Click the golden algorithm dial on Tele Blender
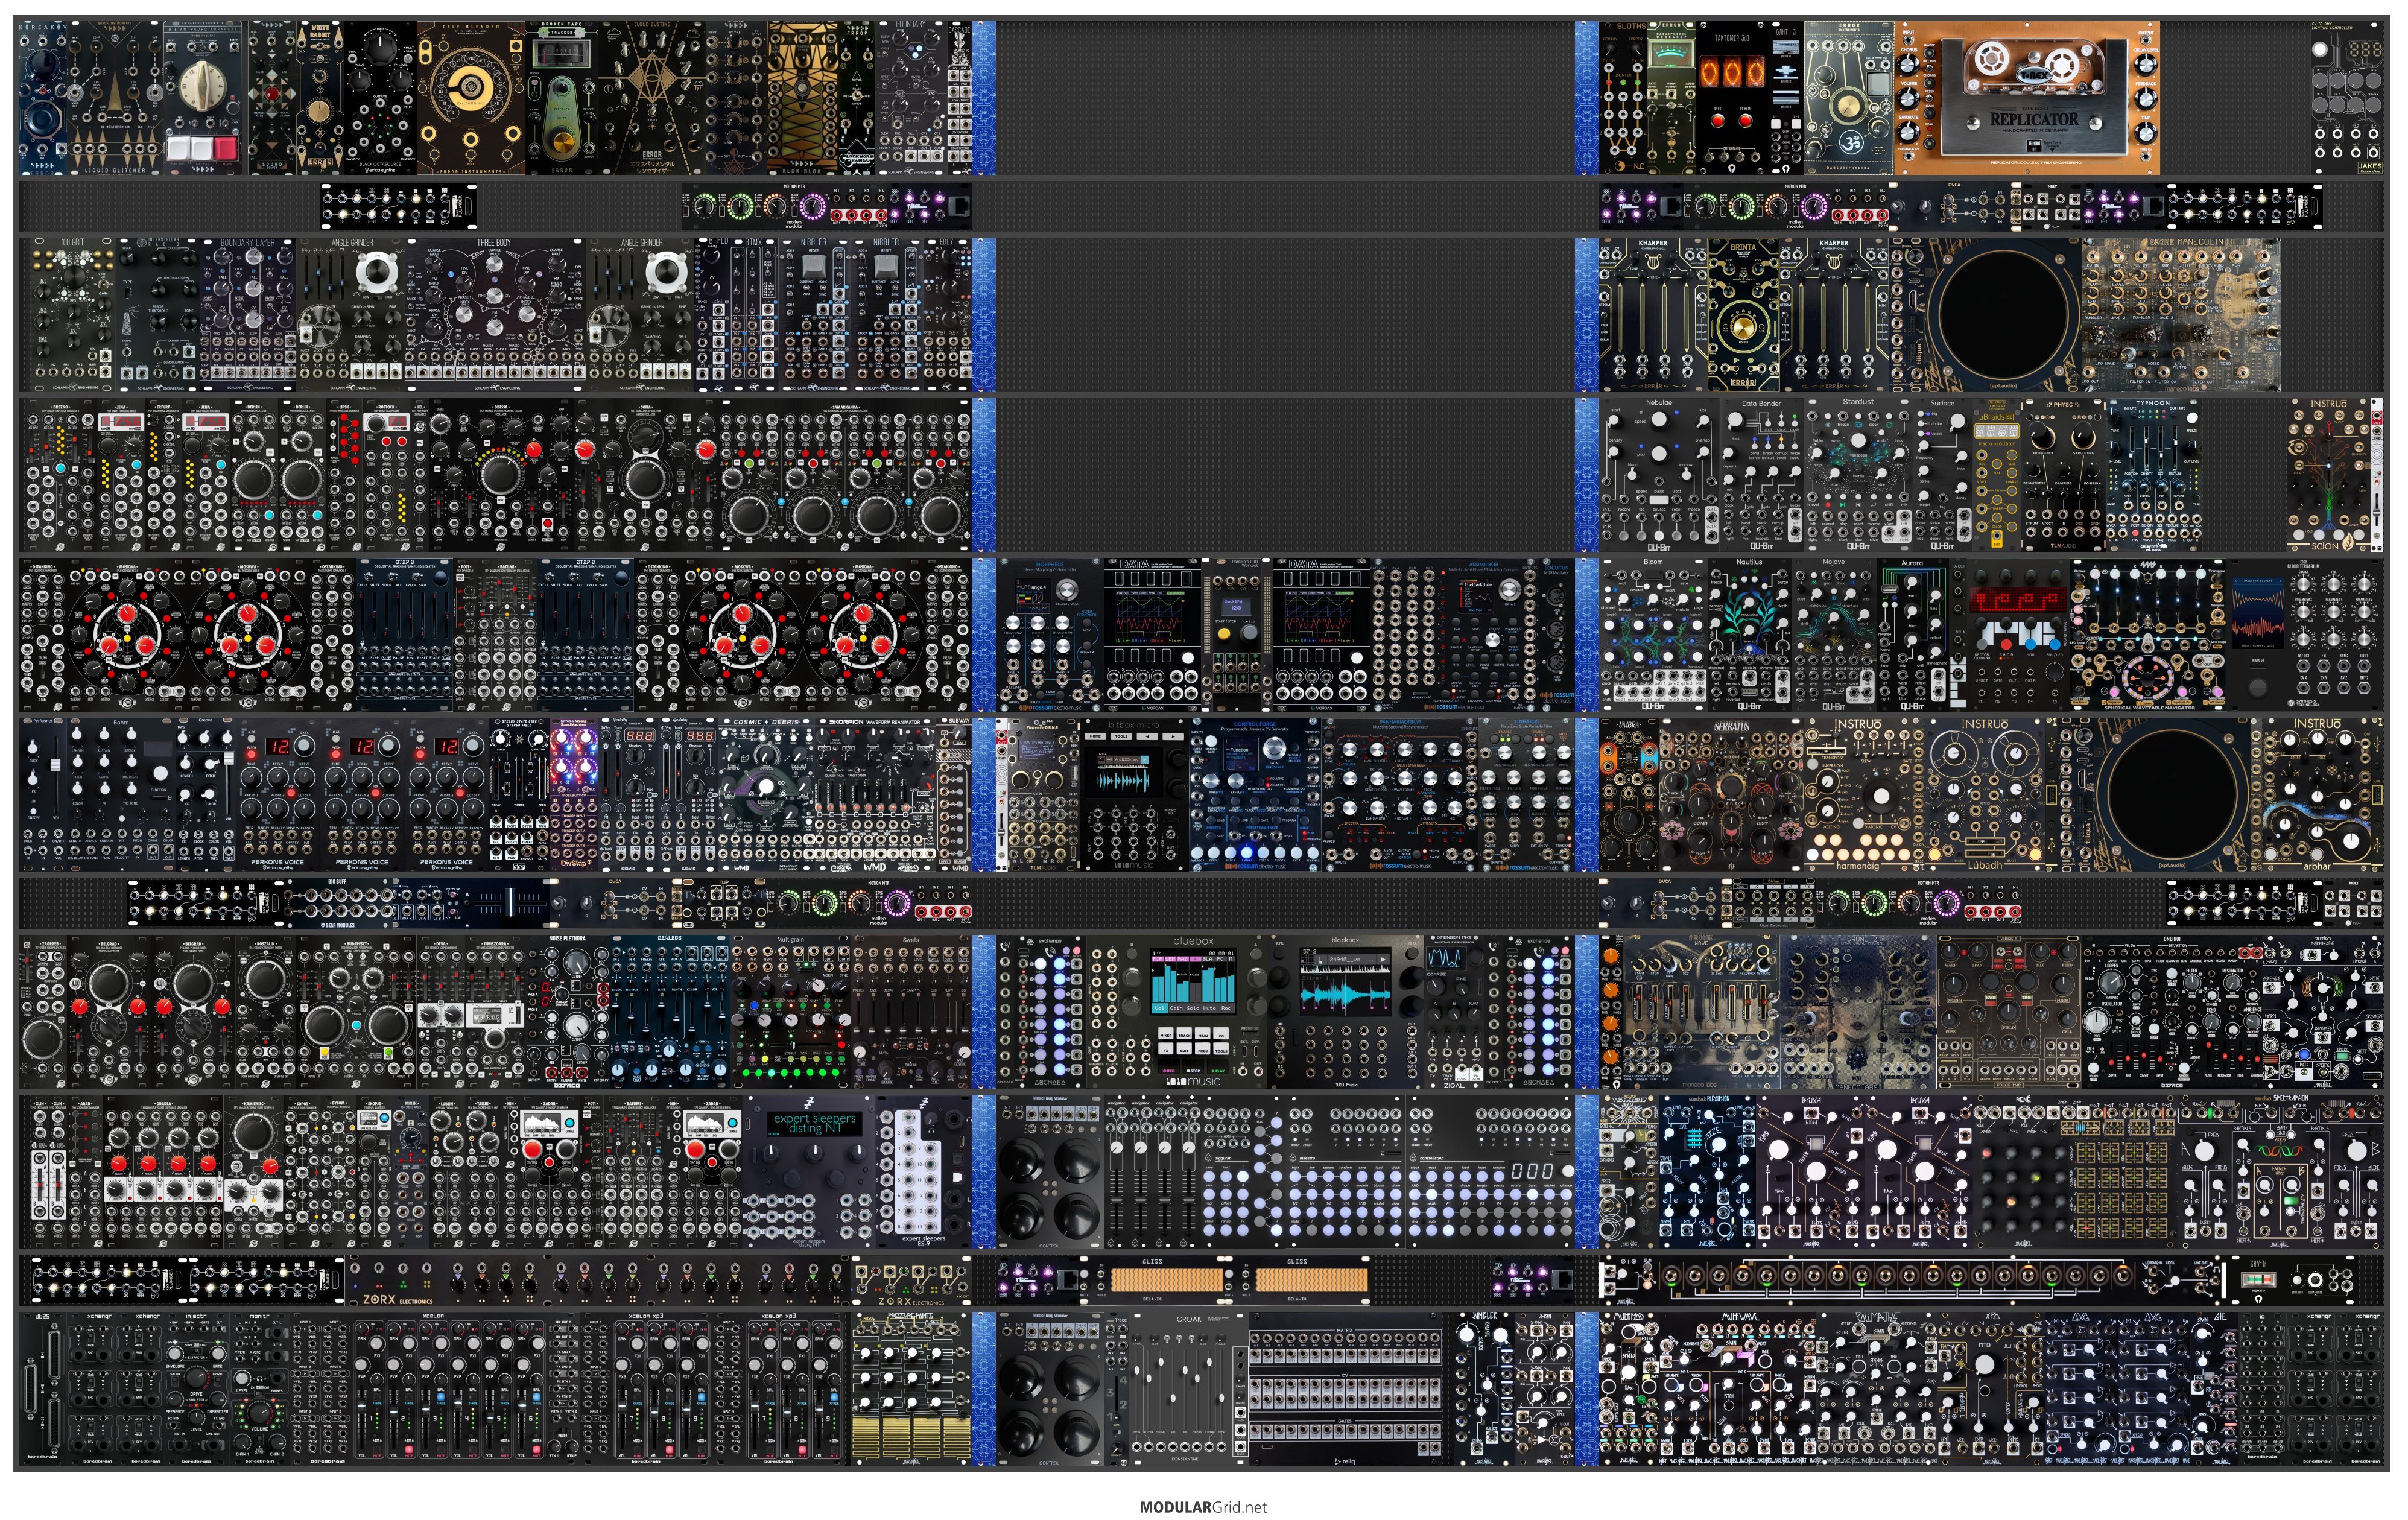 click(x=471, y=88)
